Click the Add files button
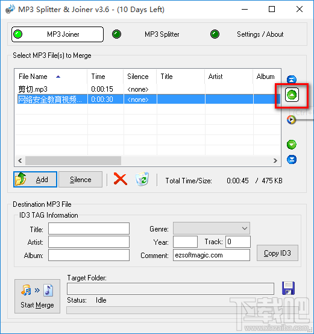Screen dimensions: 314x334 tap(35, 179)
